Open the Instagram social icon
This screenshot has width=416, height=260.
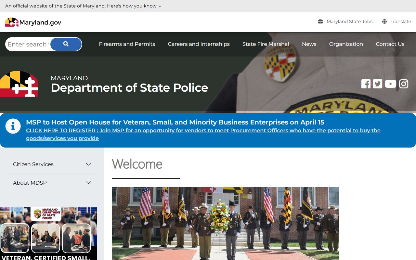click(x=404, y=84)
